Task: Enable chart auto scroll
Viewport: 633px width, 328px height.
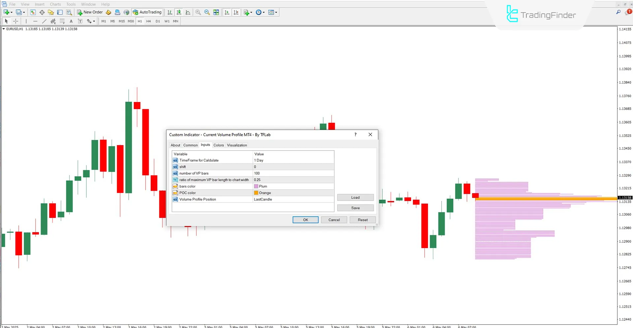Action: pyautogui.click(x=227, y=12)
